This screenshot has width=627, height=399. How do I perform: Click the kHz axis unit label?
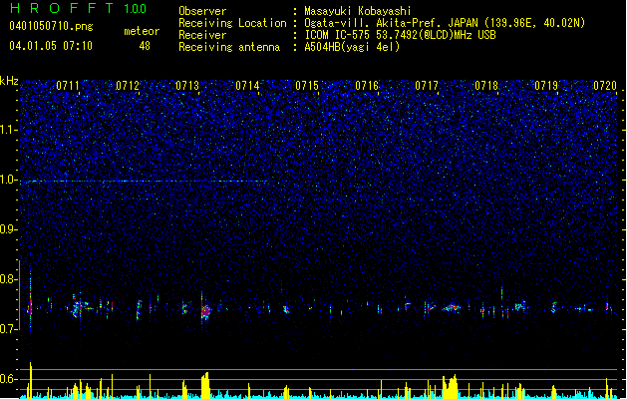[9, 81]
